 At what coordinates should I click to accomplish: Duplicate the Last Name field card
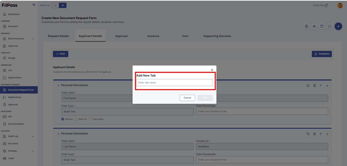point(308,134)
